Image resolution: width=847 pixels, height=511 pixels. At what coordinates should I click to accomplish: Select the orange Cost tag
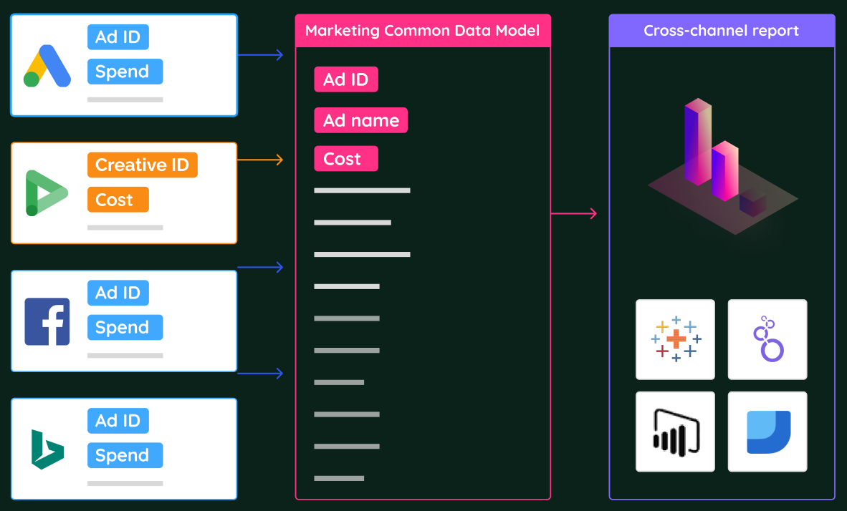click(118, 200)
